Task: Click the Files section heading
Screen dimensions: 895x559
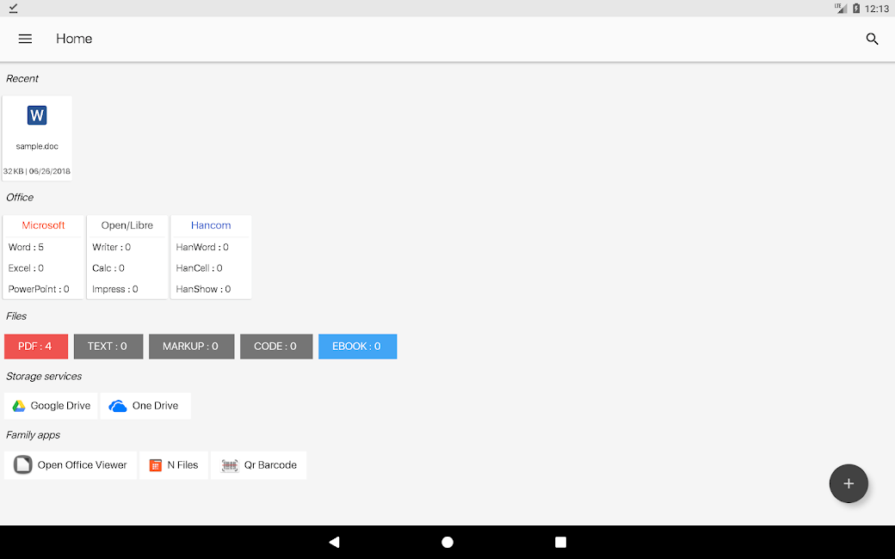Action: [x=16, y=316]
